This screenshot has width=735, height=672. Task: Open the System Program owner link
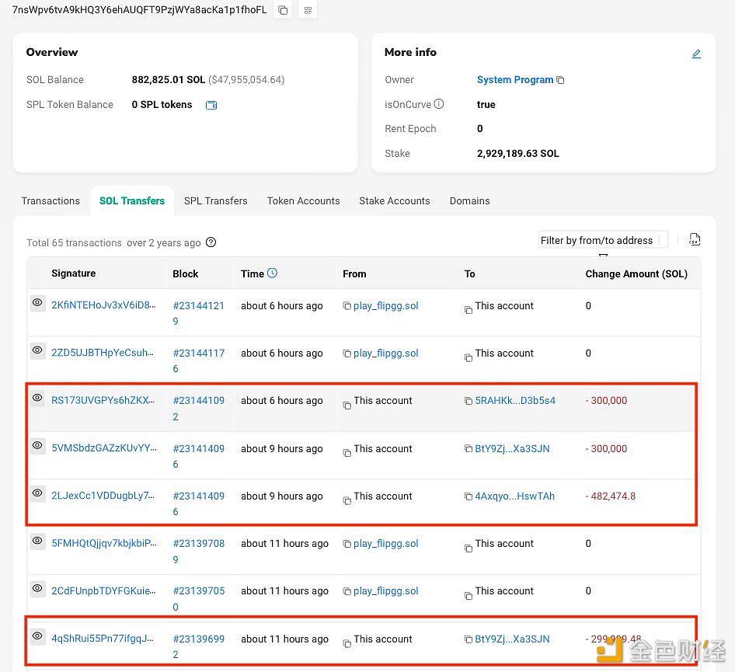[x=515, y=80]
